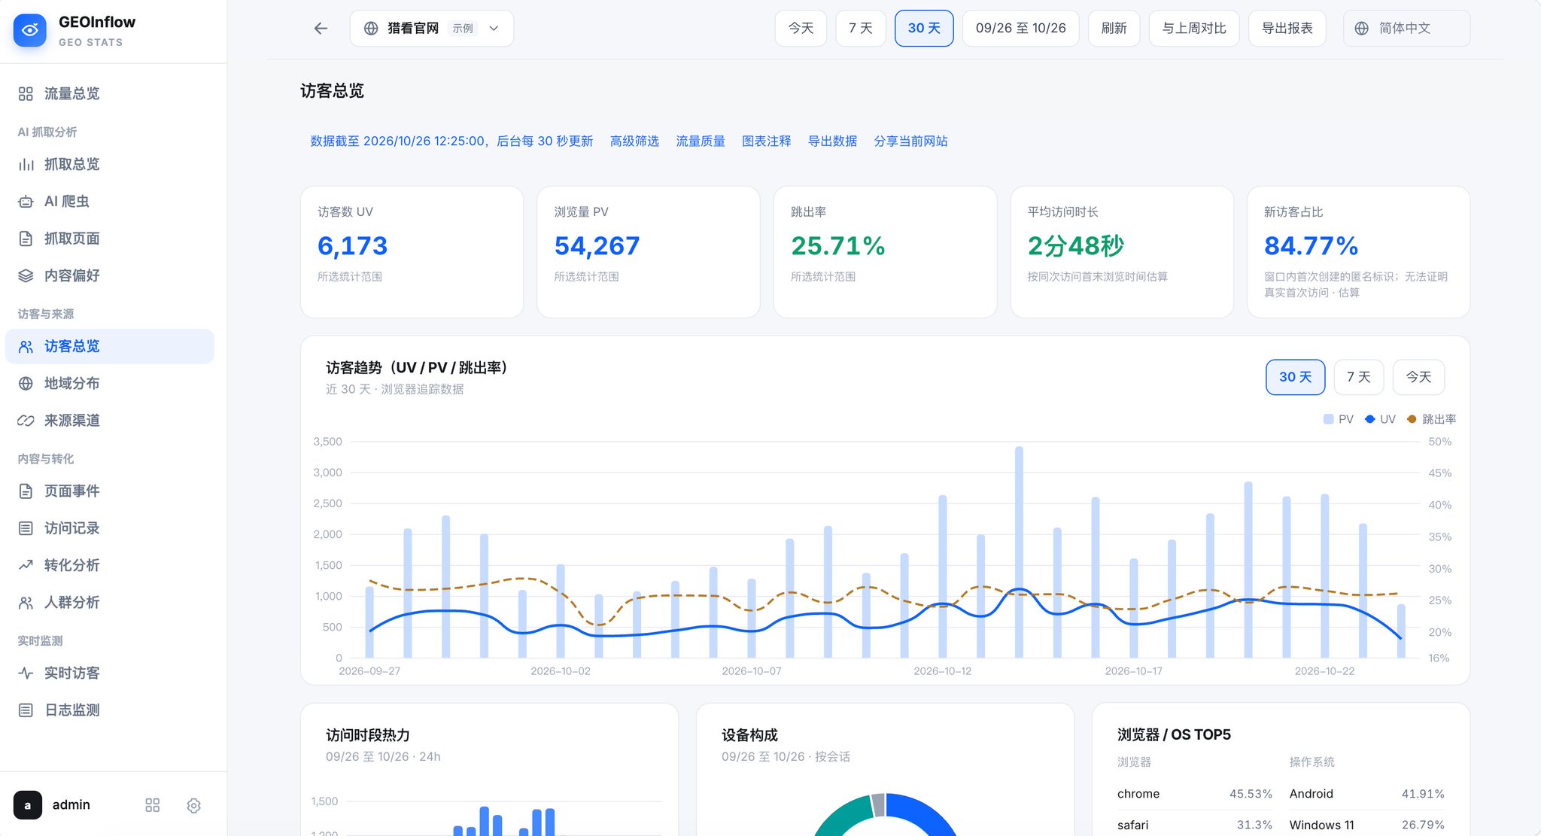Select the top bar 30 天 range
This screenshot has height=836, width=1541.
[x=924, y=29]
